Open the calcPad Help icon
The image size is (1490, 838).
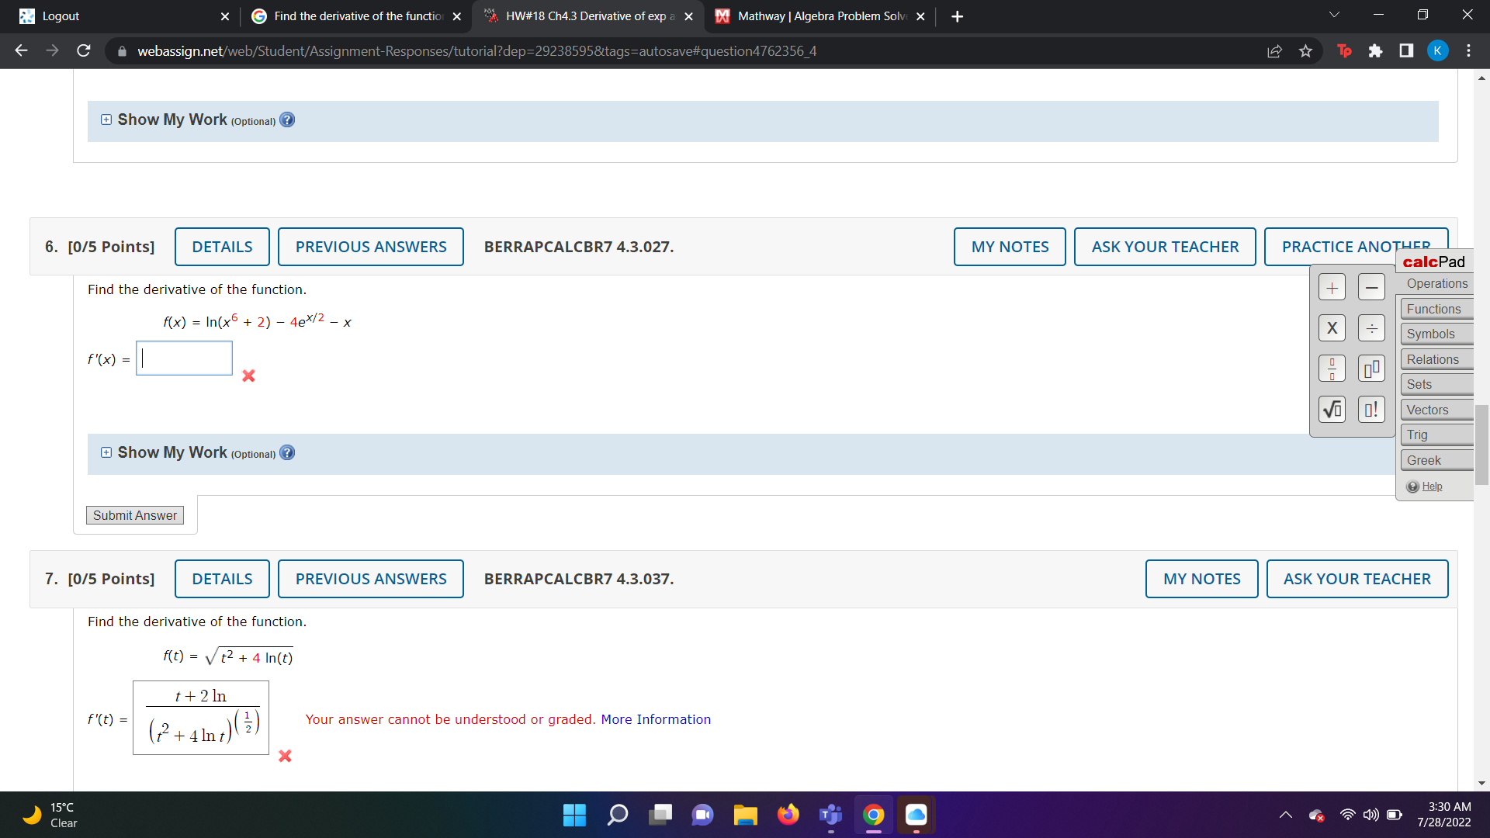[1413, 486]
